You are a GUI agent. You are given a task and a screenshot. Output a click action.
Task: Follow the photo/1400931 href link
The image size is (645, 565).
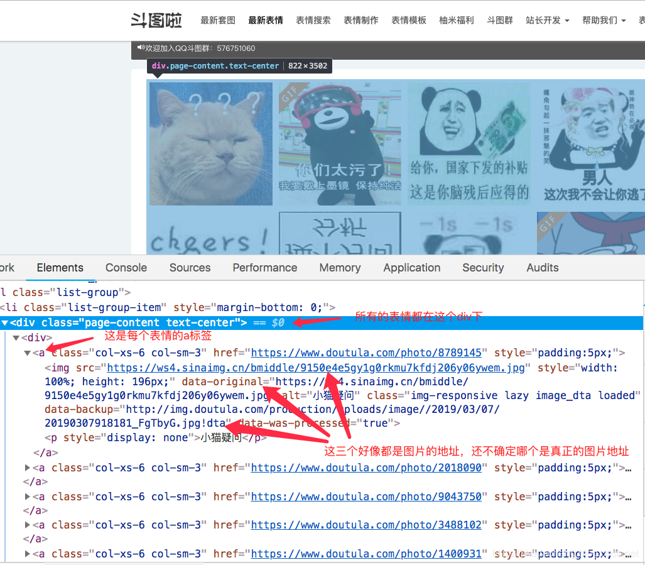point(366,554)
